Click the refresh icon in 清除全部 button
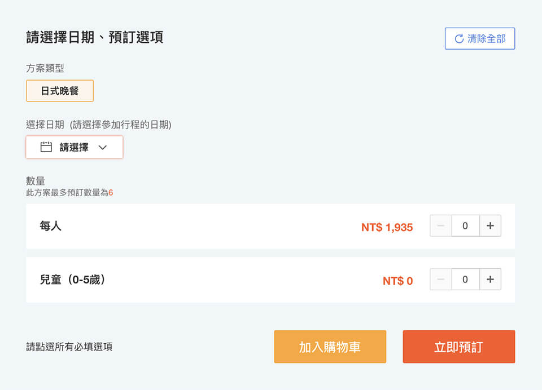 pos(459,39)
